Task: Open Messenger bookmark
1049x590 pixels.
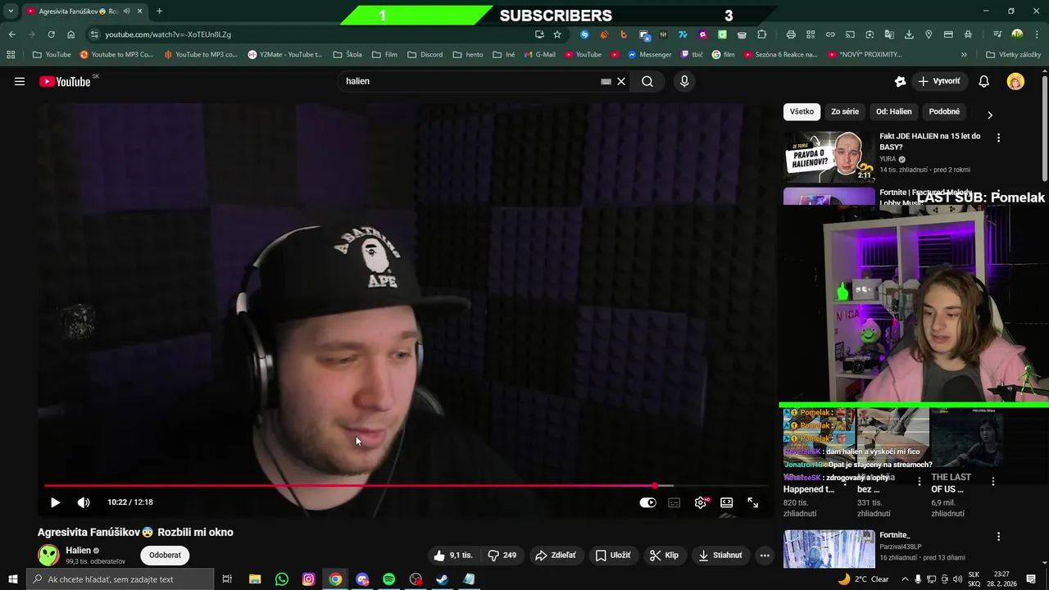Action: point(649,55)
